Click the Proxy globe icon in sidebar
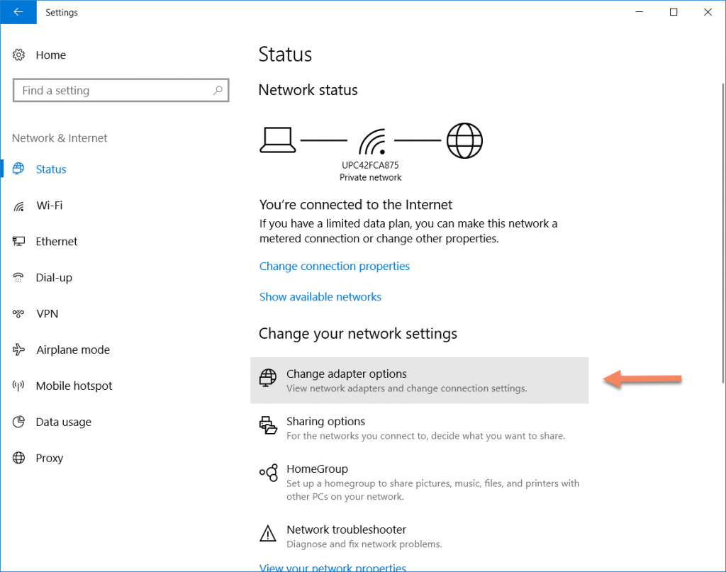 (x=18, y=458)
